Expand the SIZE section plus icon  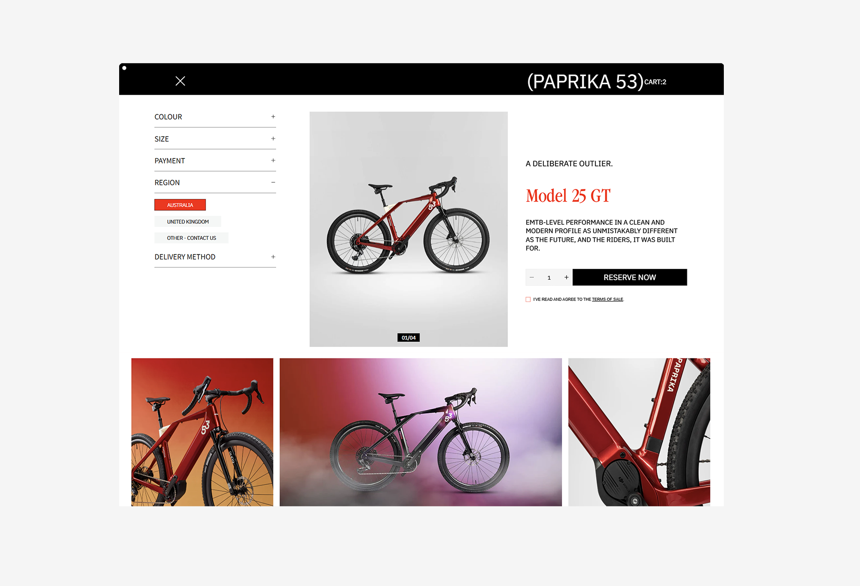[273, 139]
